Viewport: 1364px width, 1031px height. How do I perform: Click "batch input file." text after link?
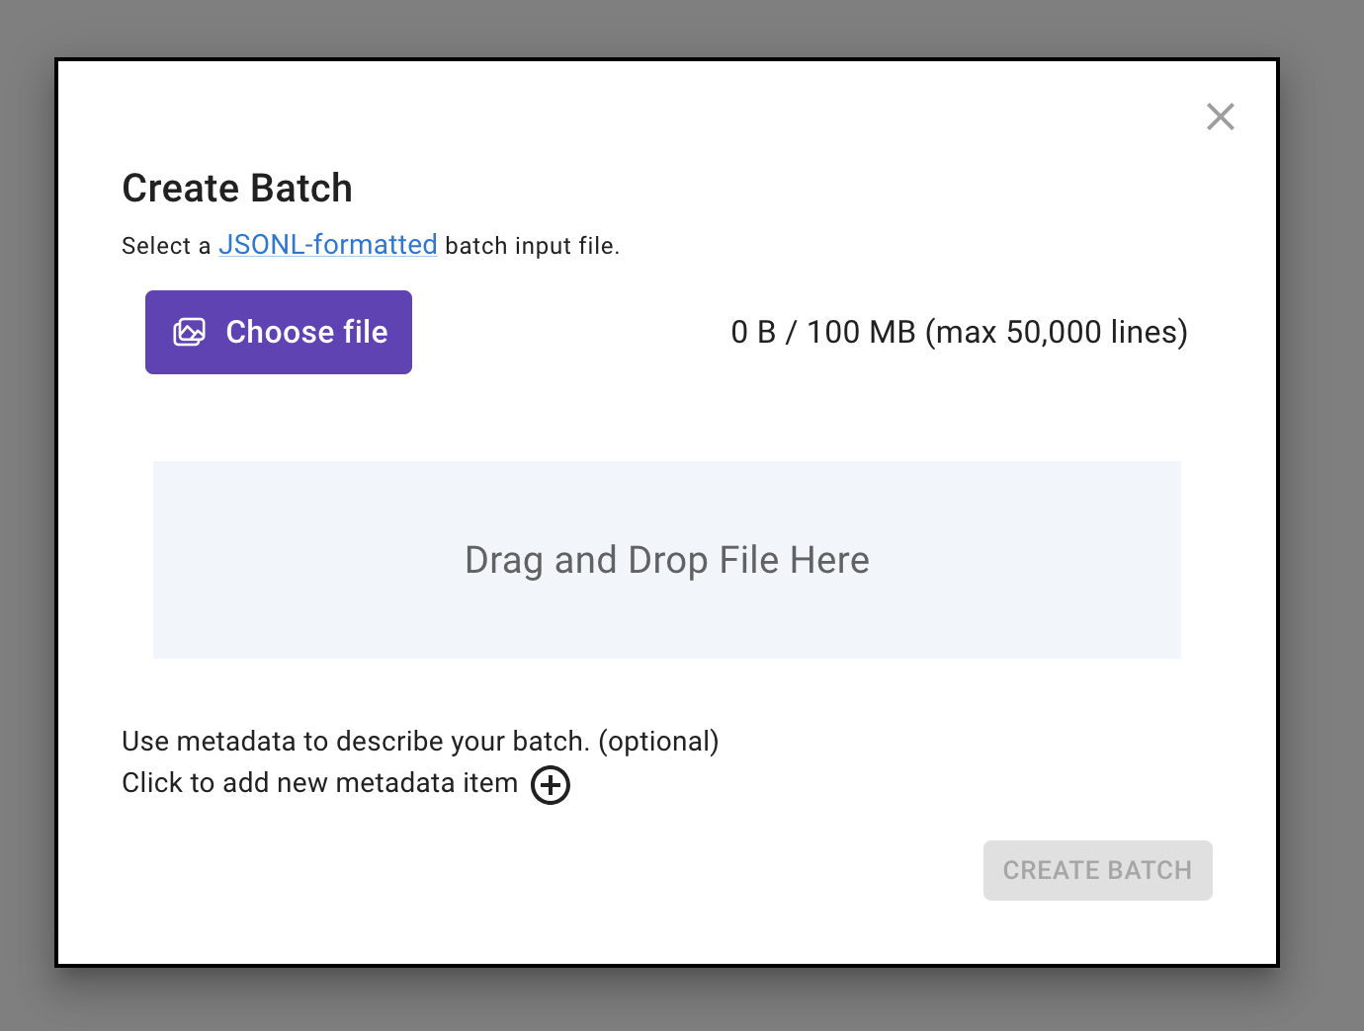tap(532, 246)
